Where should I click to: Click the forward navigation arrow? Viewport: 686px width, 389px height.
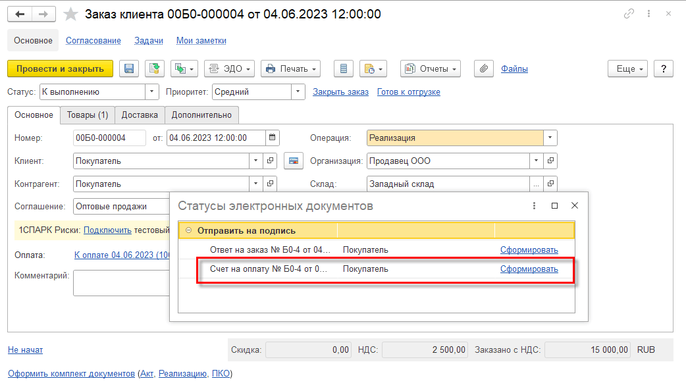click(x=43, y=14)
